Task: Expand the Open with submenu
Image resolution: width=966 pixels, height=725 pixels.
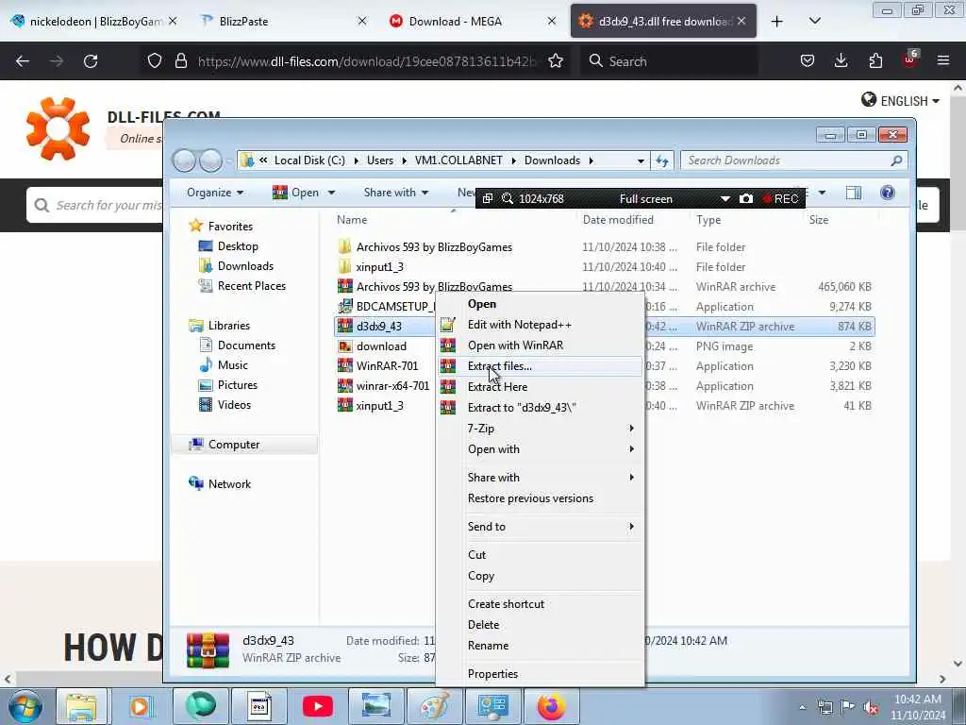Action: [x=540, y=449]
